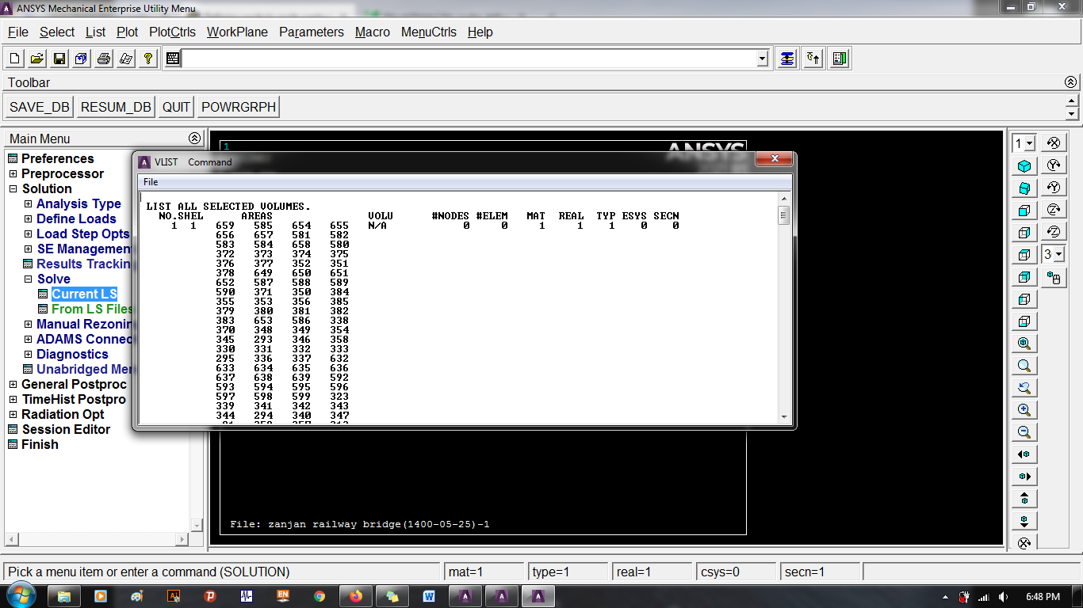1083x608 pixels.
Task: Collapse the Main Menu panel
Action: point(195,138)
